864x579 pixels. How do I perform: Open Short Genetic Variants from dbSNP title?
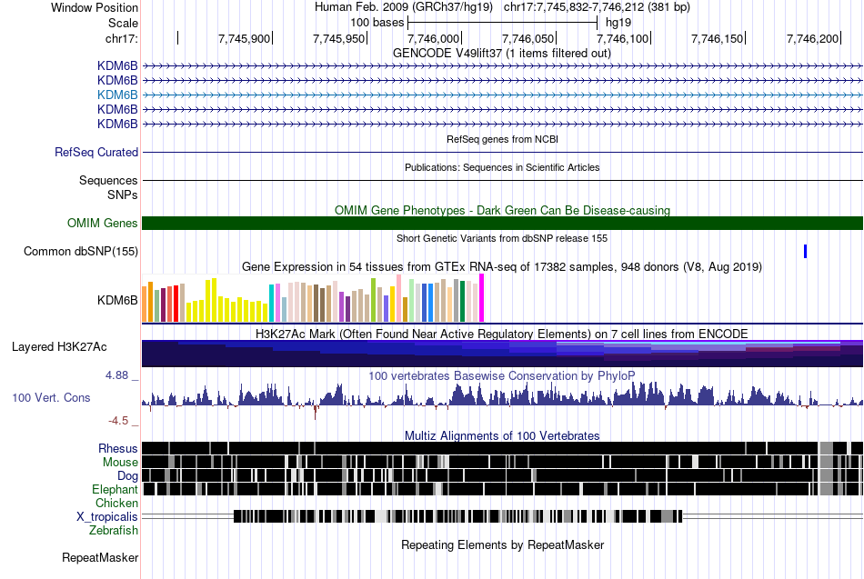(x=502, y=238)
